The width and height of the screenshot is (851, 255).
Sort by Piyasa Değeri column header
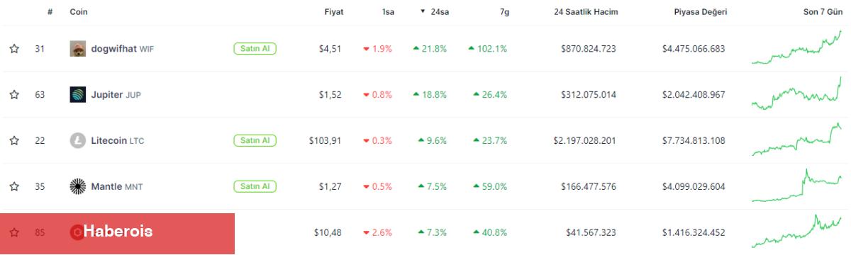click(x=701, y=12)
